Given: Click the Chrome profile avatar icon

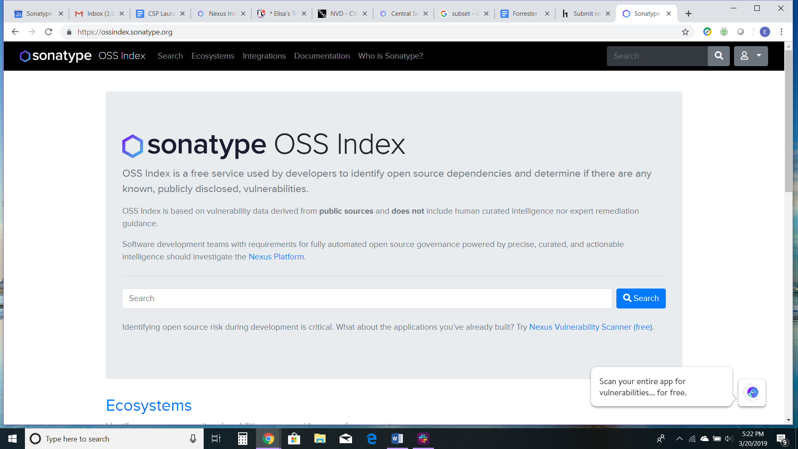Looking at the screenshot, I should [x=765, y=32].
